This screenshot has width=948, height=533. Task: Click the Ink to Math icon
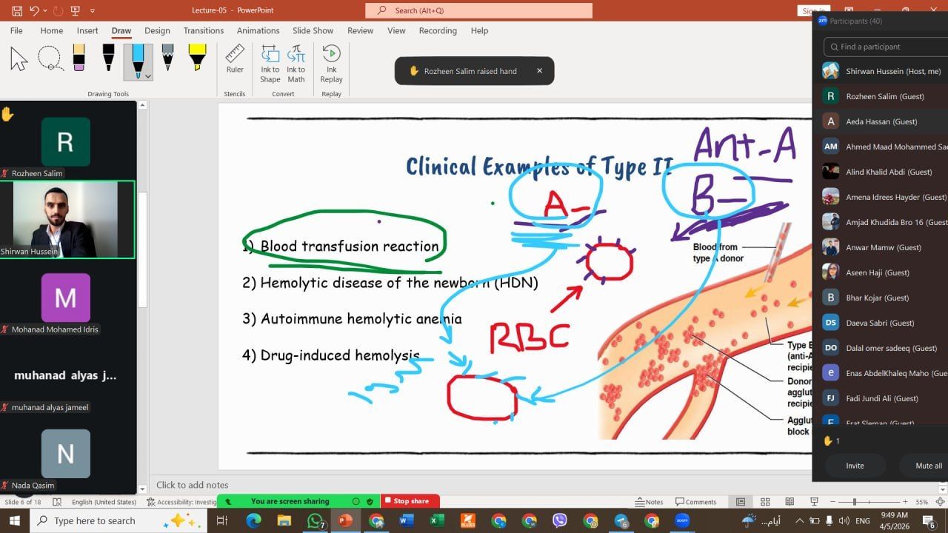click(x=296, y=64)
